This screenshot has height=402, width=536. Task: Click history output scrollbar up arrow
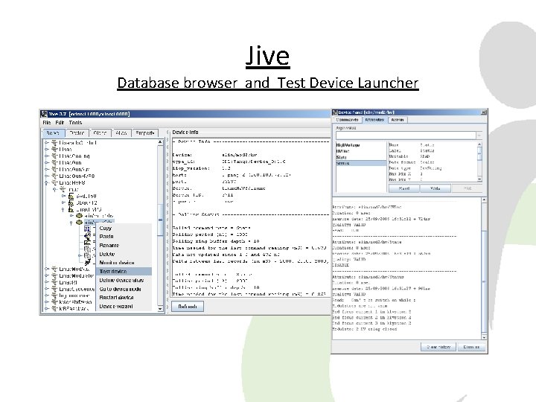(x=484, y=200)
